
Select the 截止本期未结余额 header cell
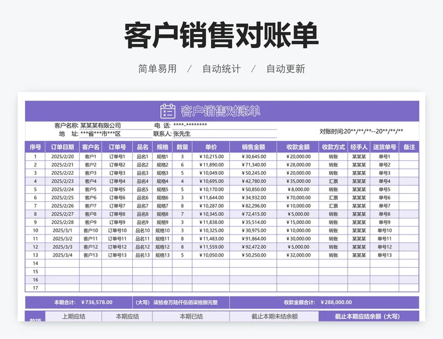coord(274,316)
